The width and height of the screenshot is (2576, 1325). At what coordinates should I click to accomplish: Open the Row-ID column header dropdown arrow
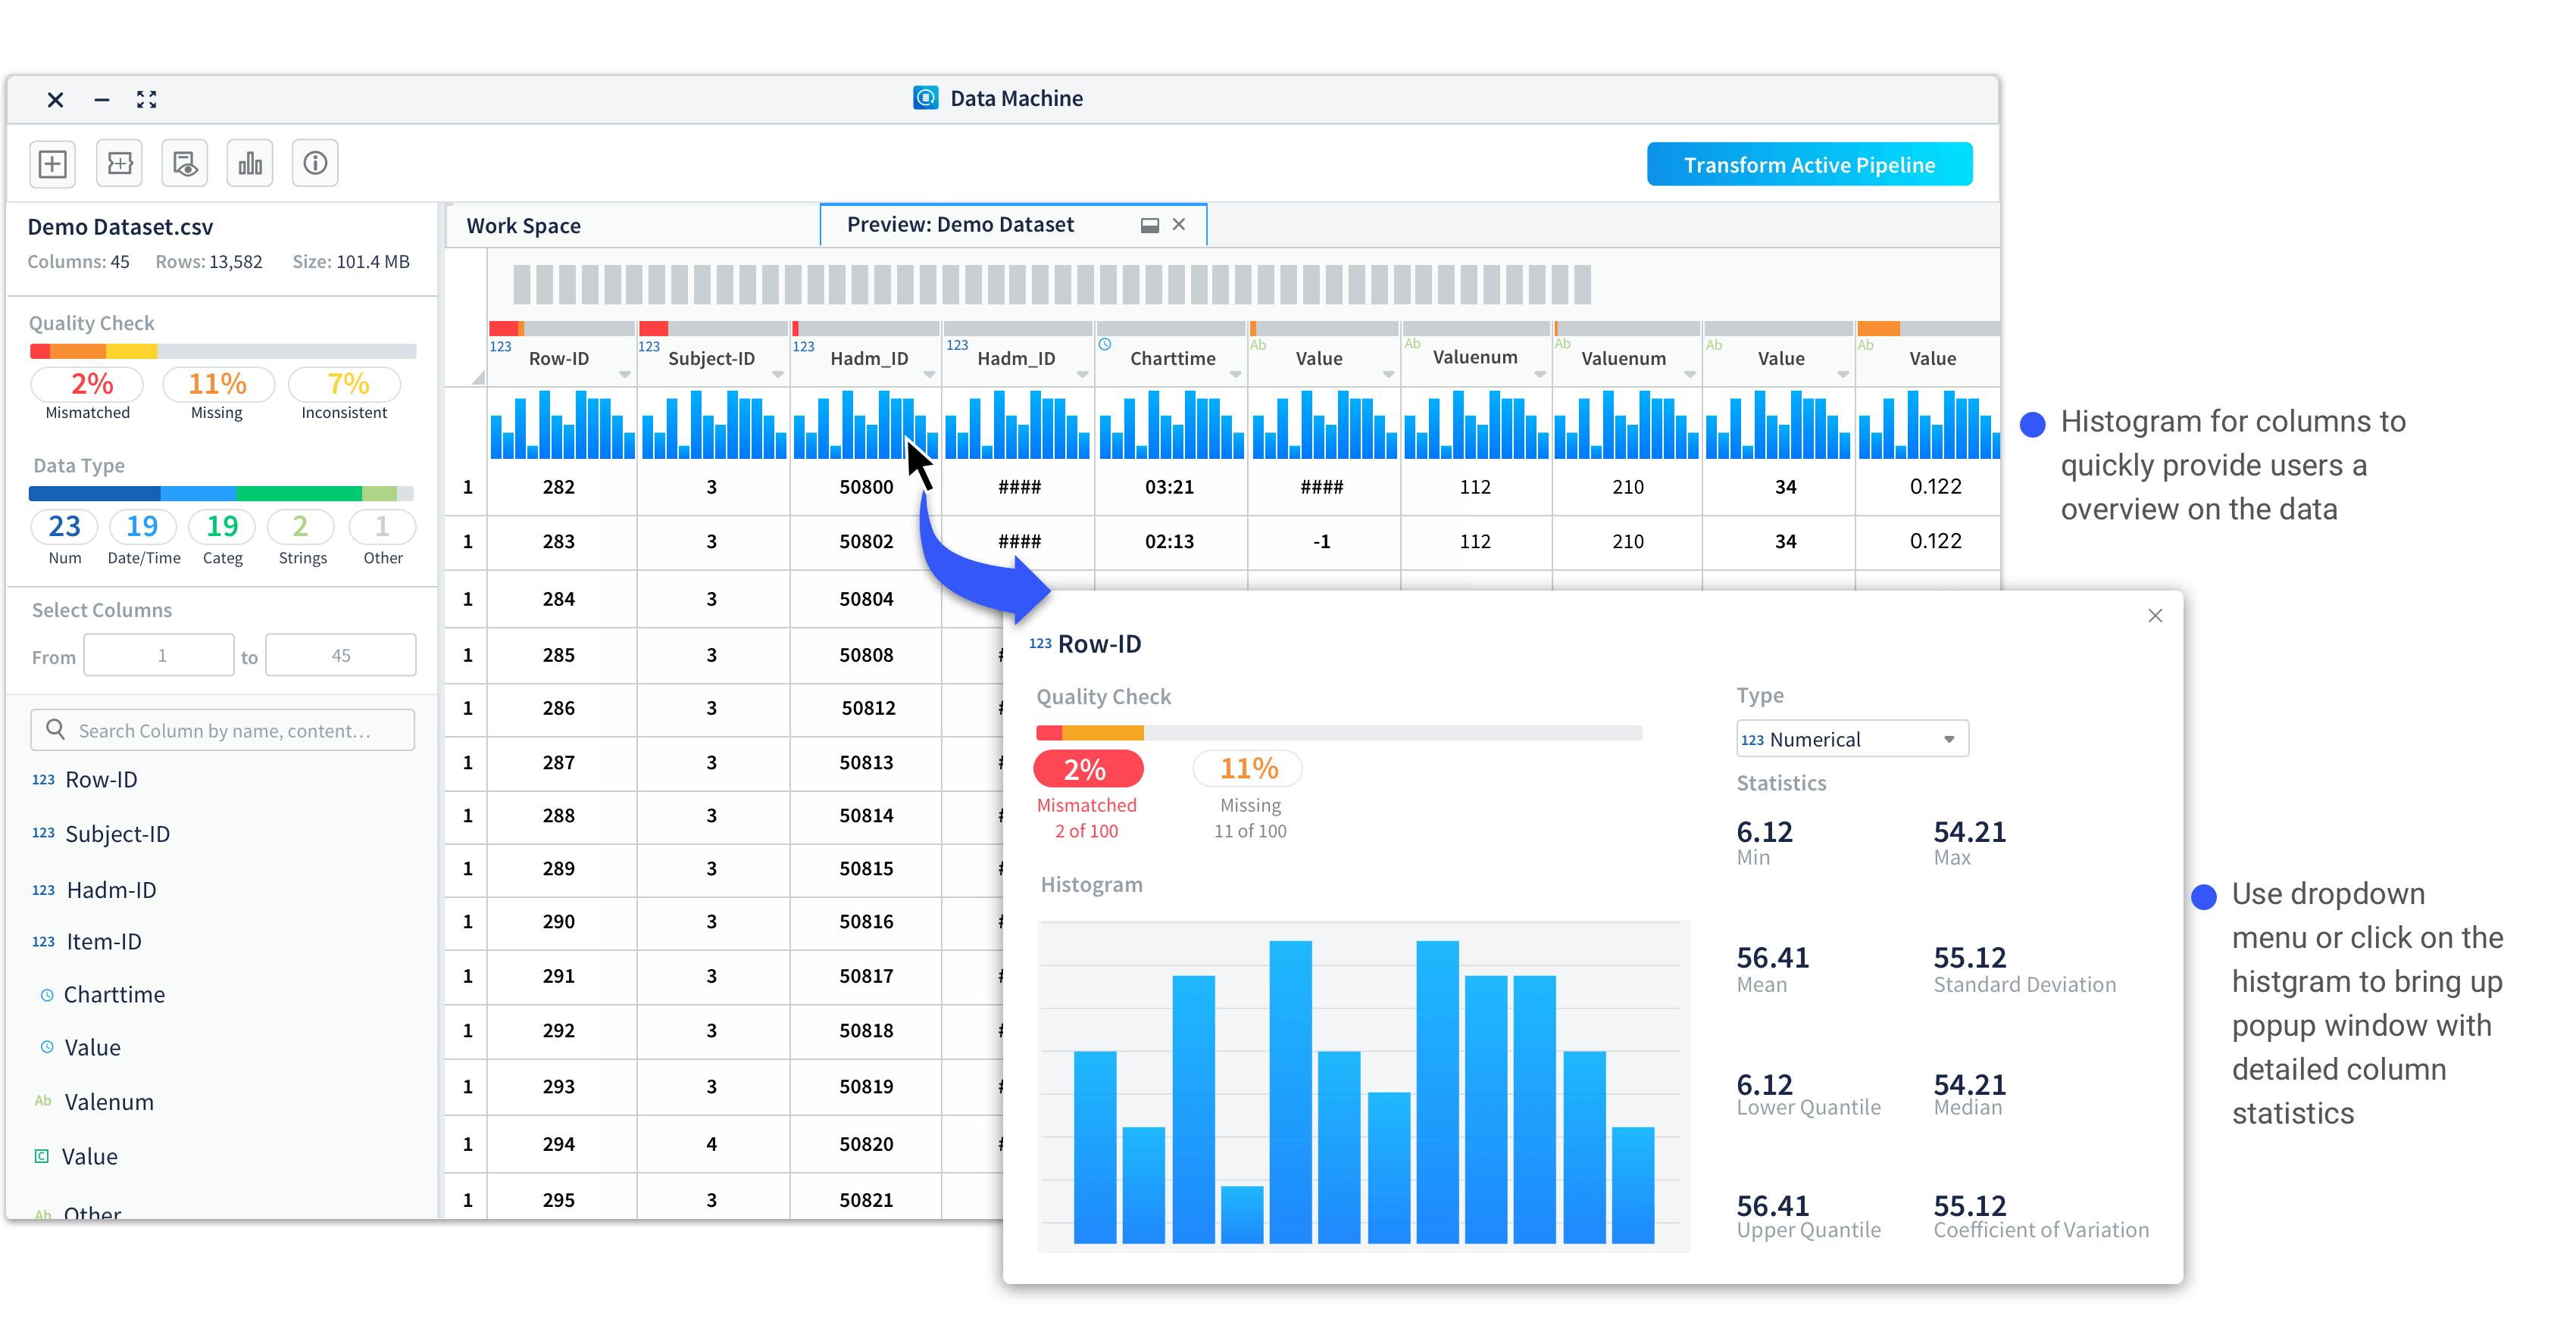click(625, 375)
